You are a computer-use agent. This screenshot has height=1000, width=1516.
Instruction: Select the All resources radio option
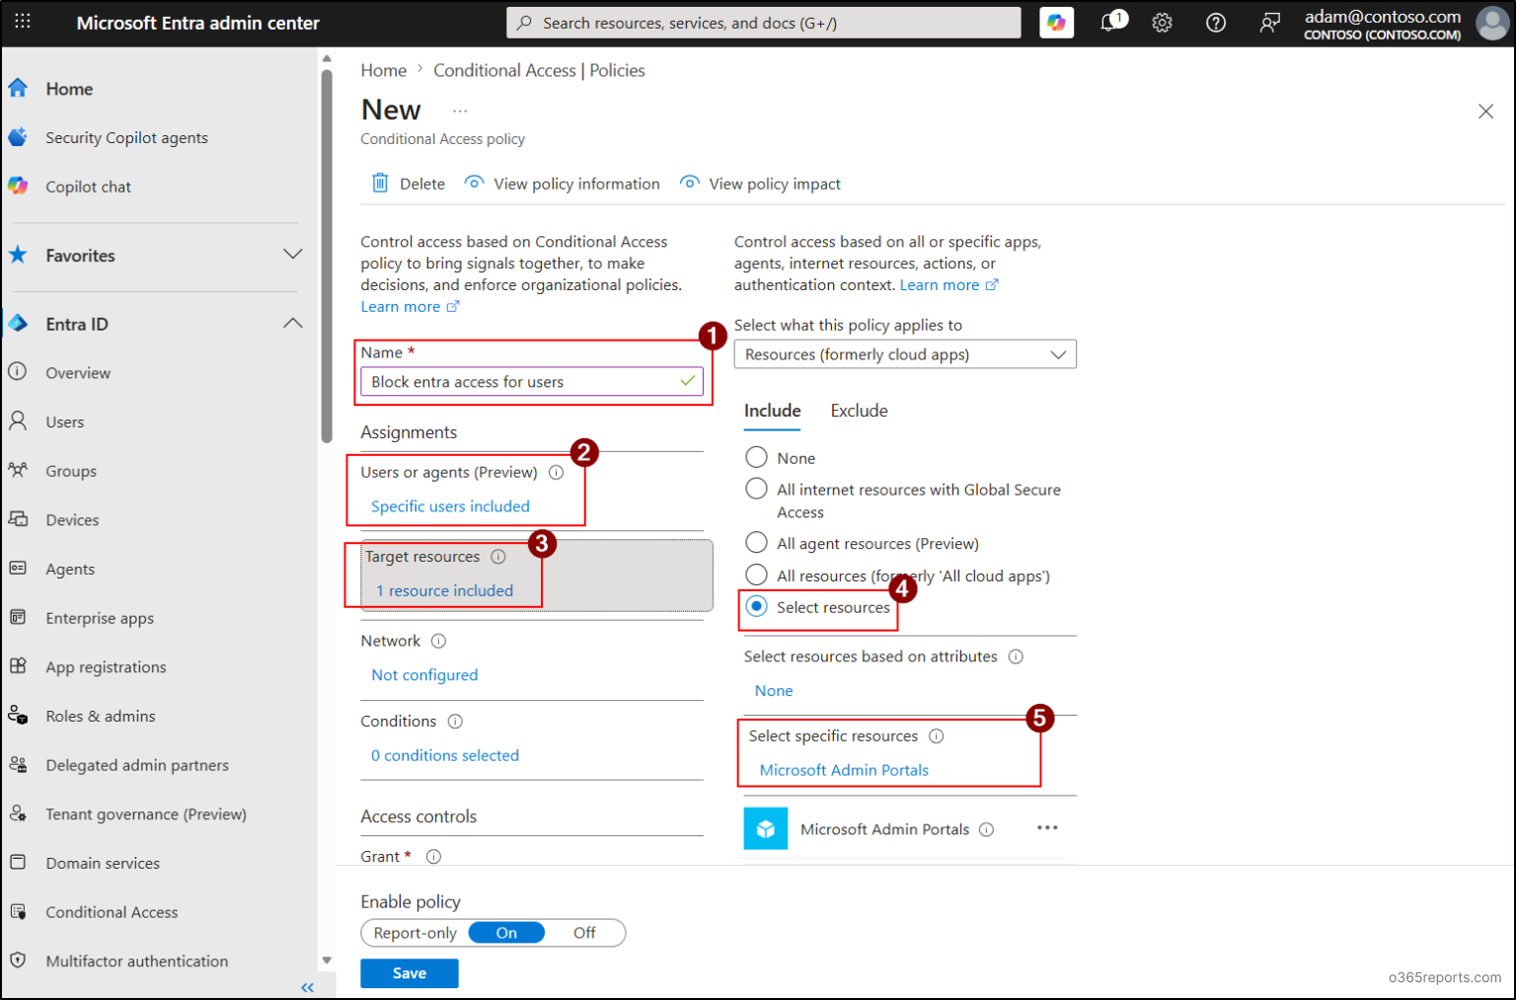click(x=756, y=575)
